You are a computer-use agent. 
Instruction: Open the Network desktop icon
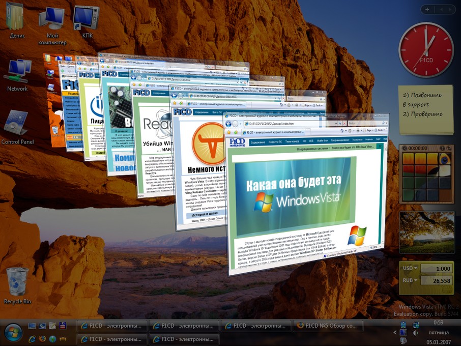17,75
